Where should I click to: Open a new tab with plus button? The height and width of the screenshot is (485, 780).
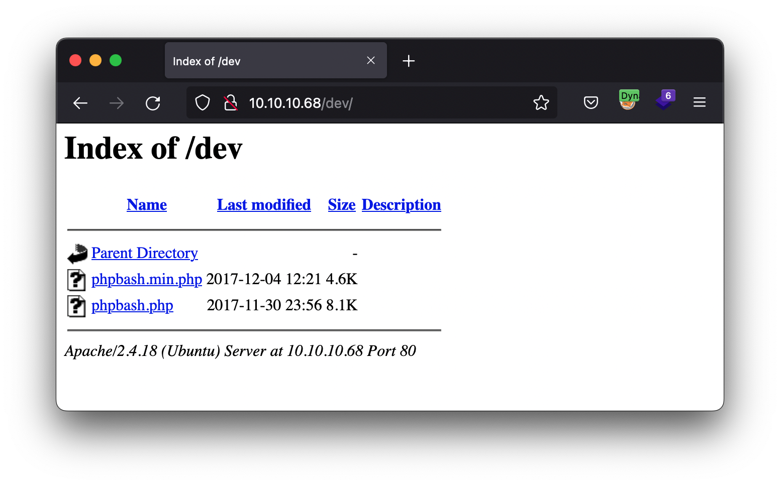click(409, 61)
